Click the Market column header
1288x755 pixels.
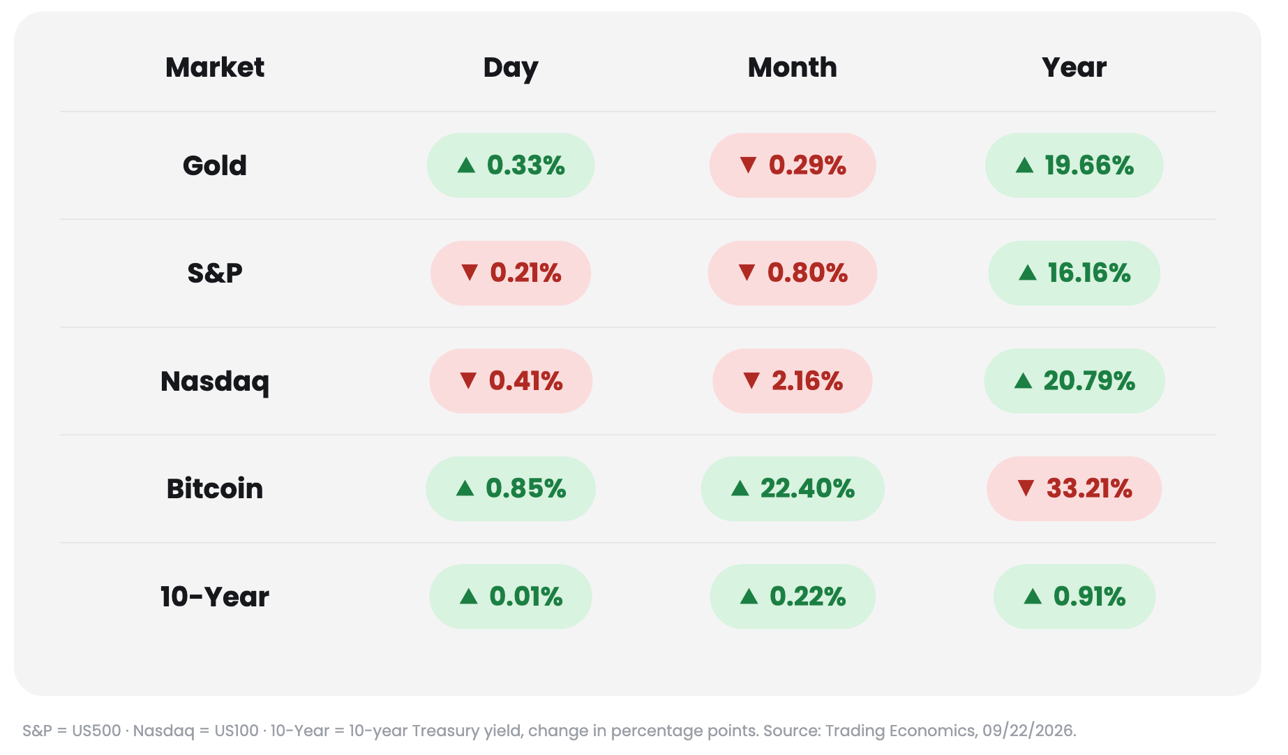tap(215, 68)
